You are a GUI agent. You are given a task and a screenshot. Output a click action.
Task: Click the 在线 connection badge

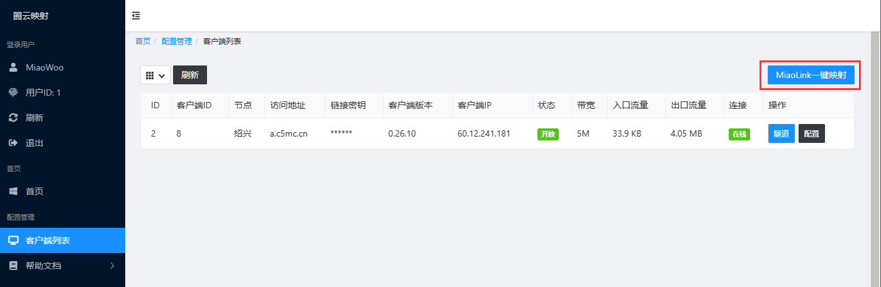point(739,134)
